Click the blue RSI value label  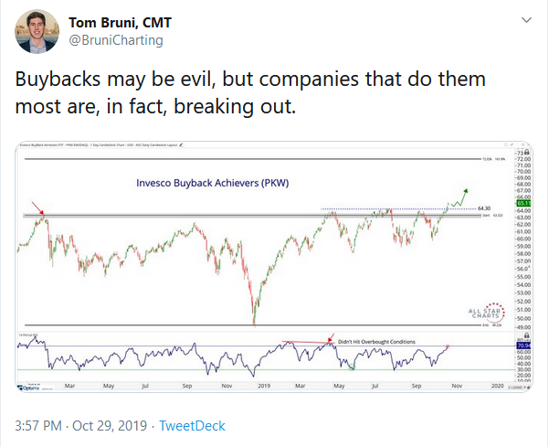click(523, 346)
